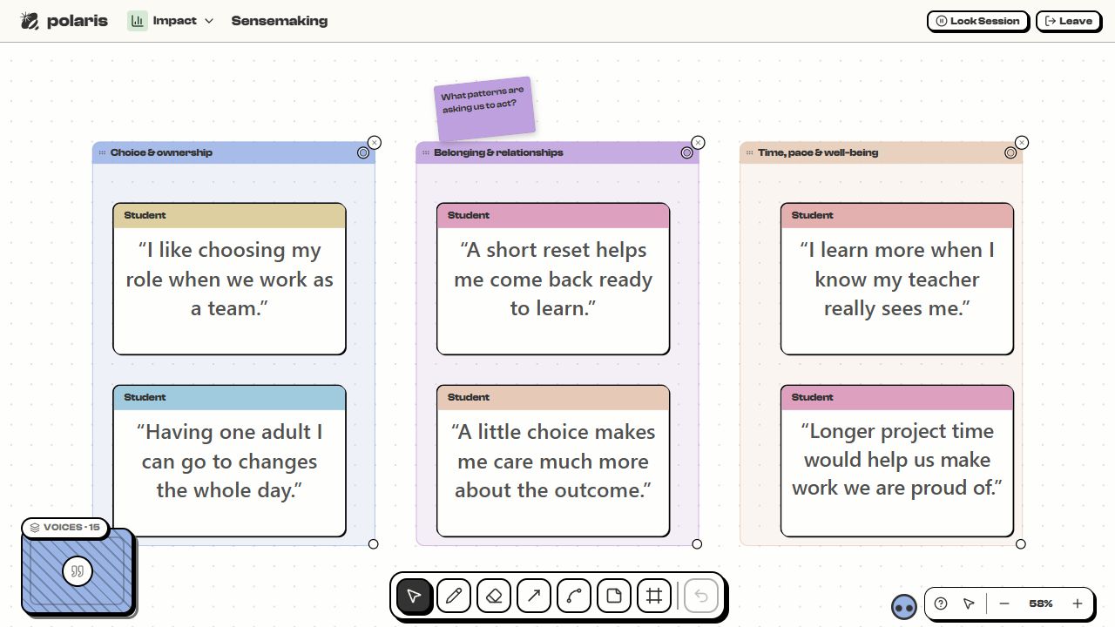
Task: Select the "A little choice makes me care" card
Action: (x=553, y=461)
